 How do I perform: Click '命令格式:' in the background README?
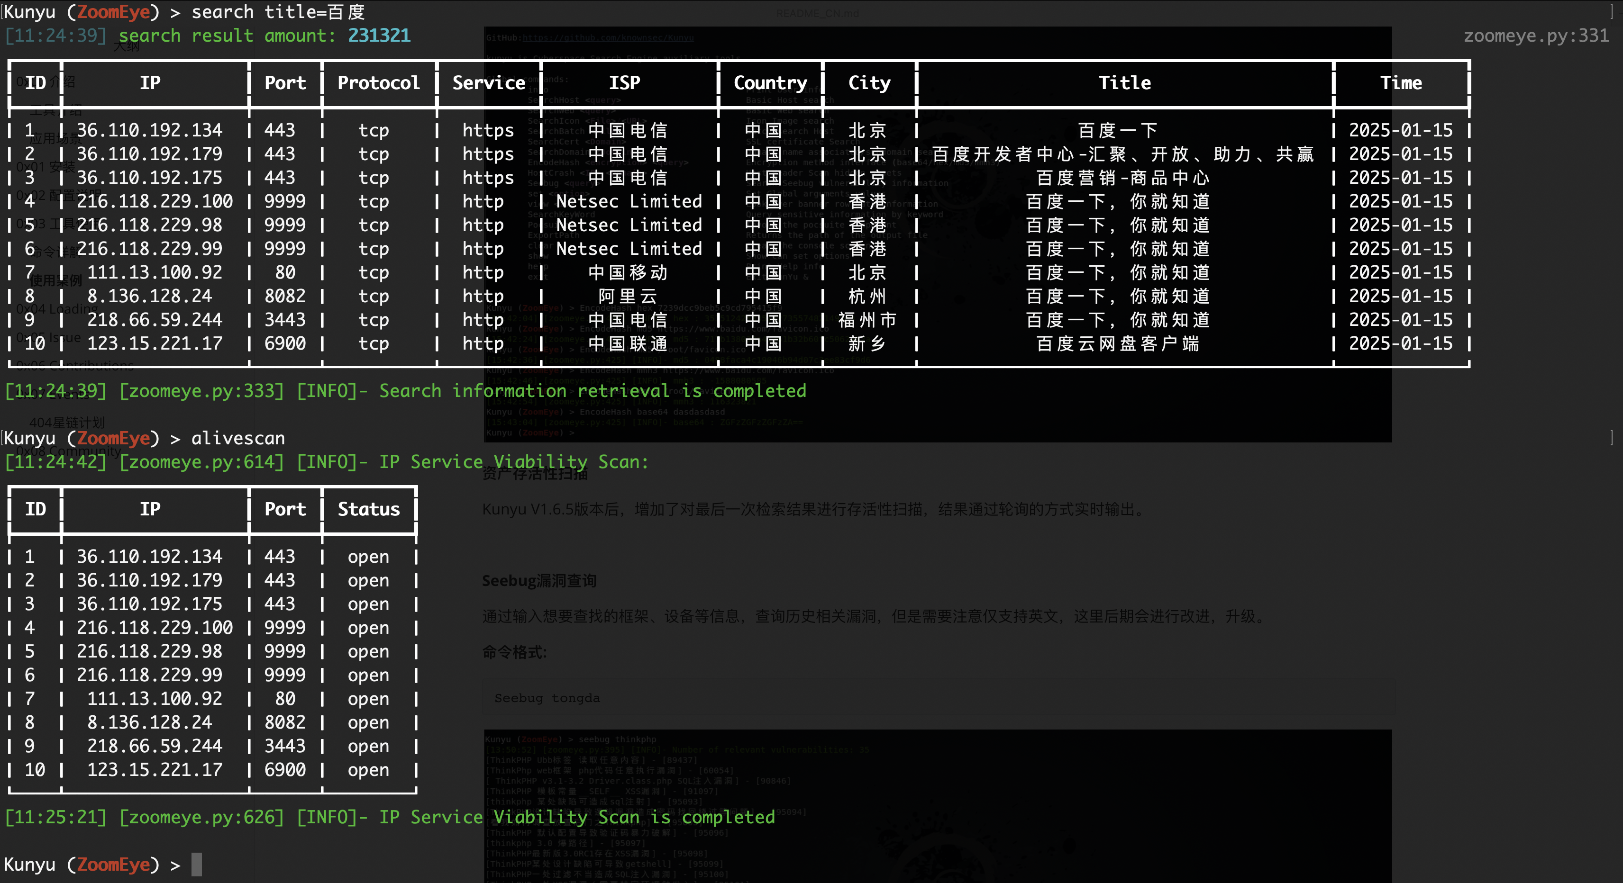coord(514,652)
